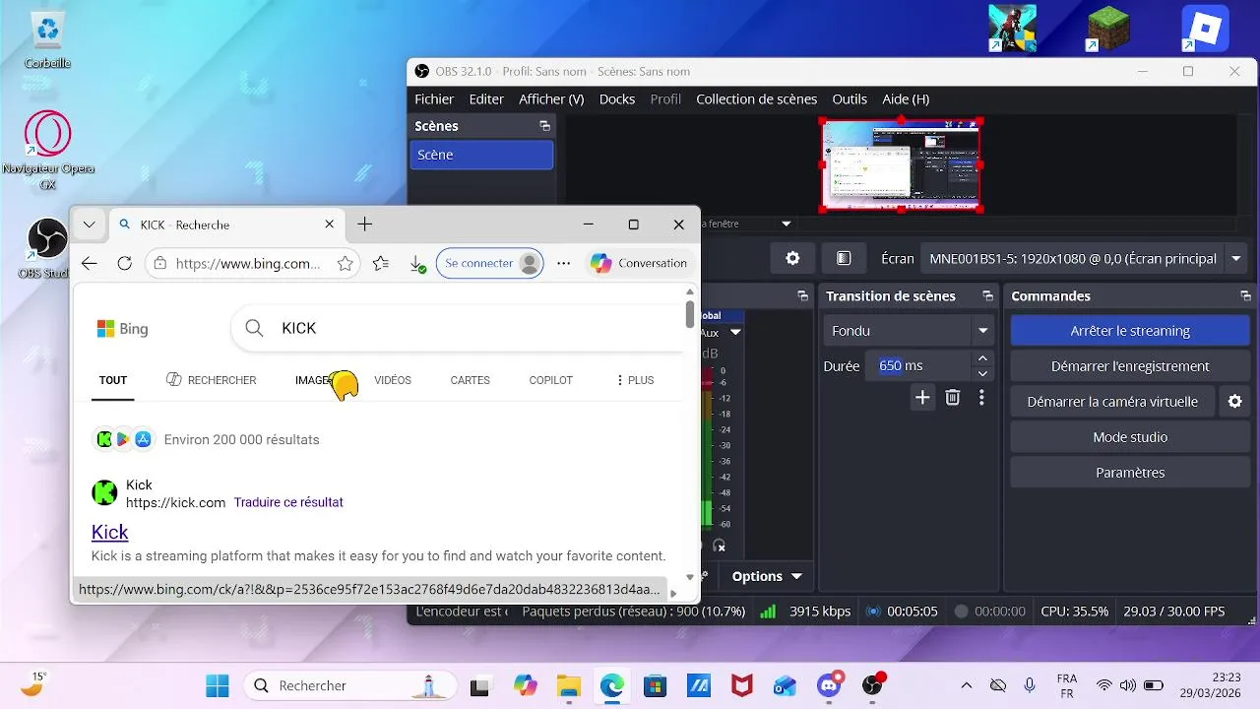
Task: Open McAfee from the taskbar
Action: point(742,685)
